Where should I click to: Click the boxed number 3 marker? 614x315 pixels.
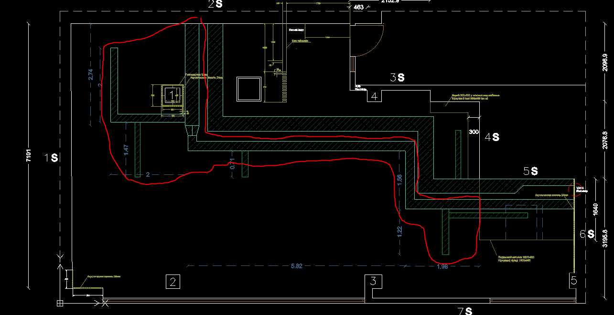tap(374, 281)
